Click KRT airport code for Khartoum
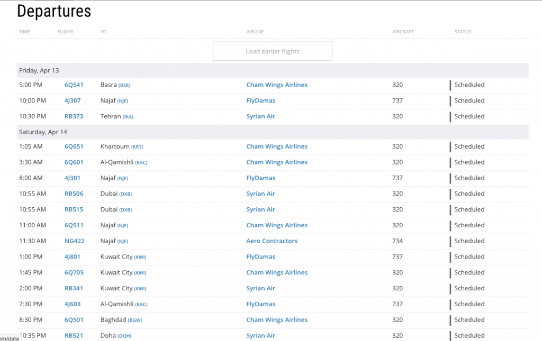 tap(137, 147)
